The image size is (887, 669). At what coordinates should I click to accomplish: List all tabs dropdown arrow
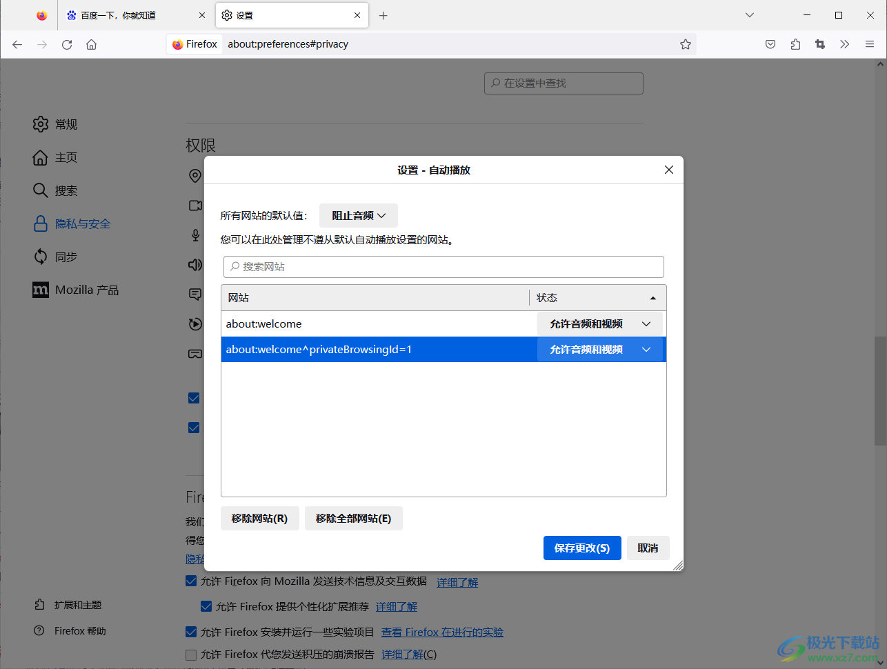click(750, 15)
